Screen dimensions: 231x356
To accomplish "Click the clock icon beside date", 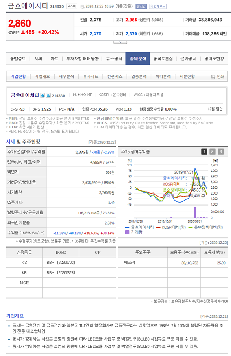I will (x=82, y=7).
